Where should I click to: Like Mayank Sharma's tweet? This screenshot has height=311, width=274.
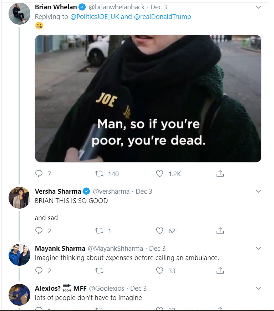click(160, 271)
